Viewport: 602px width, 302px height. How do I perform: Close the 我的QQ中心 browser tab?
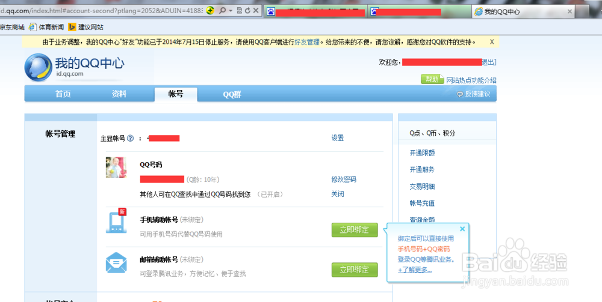(x=569, y=12)
